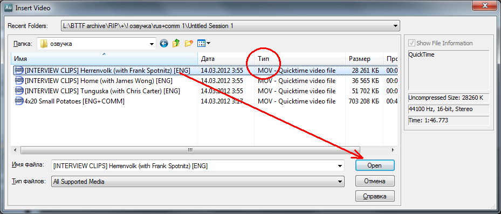Sort by Размер column header

click(364, 59)
